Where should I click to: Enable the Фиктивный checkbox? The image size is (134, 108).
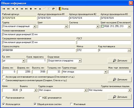(71, 104)
